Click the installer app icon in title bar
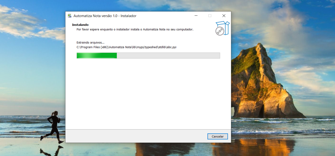Screen dimensions: 335x156 pos(70,16)
